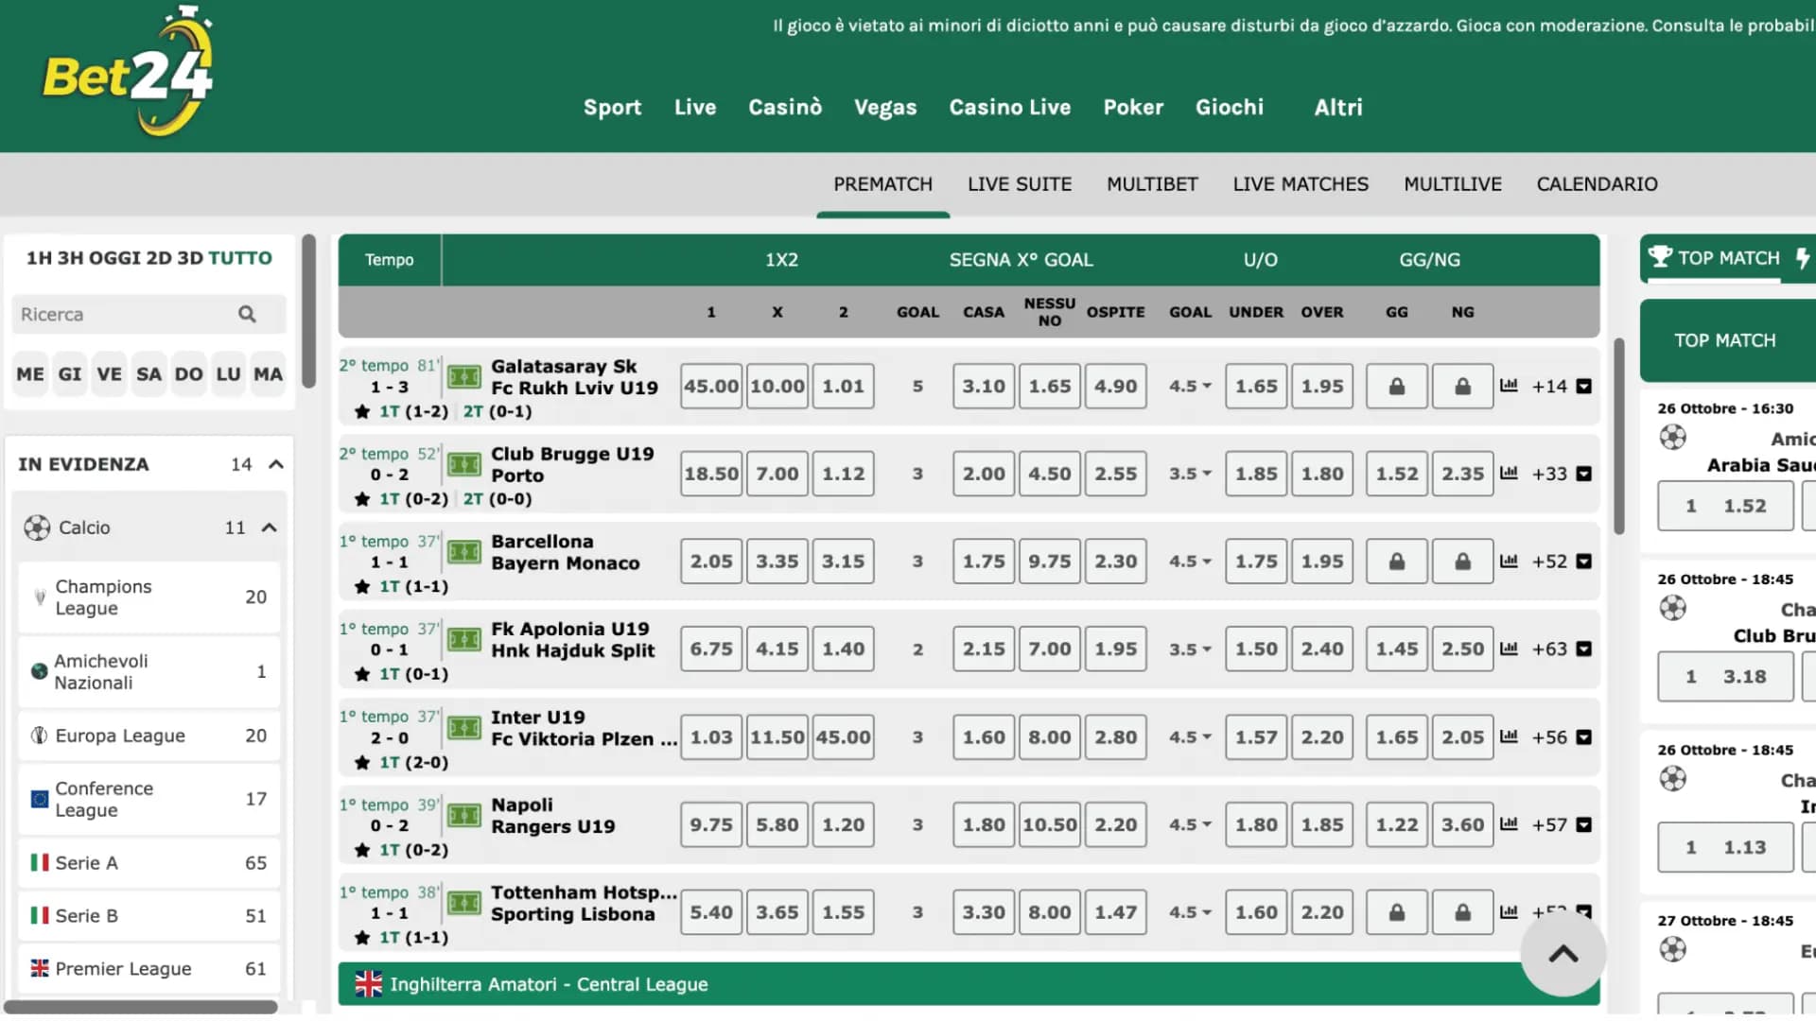Click the search magnifier icon
The image size is (1816, 1021).
tap(247, 314)
